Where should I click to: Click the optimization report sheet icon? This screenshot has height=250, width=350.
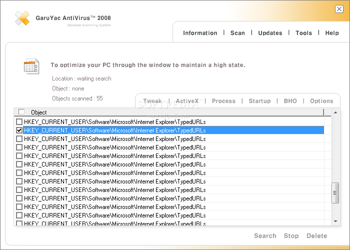31,66
